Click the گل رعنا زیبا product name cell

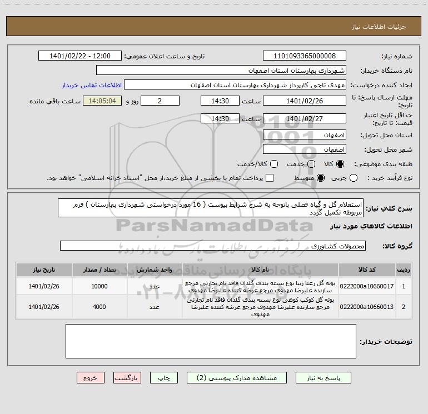coord(260,286)
